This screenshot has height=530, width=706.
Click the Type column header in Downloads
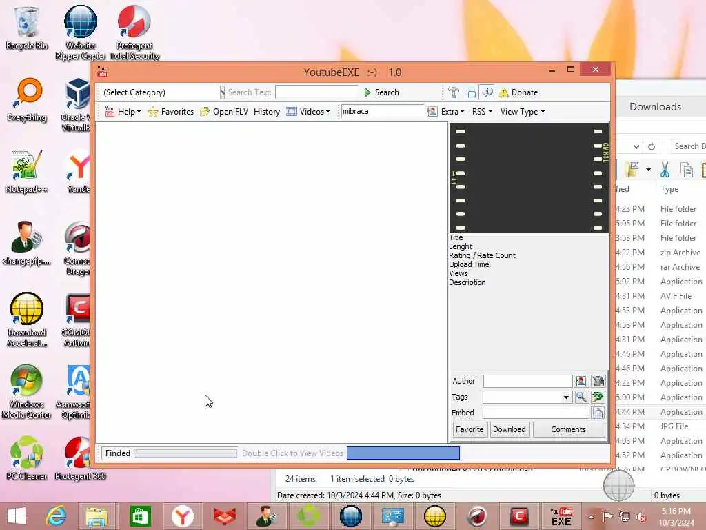tap(669, 189)
